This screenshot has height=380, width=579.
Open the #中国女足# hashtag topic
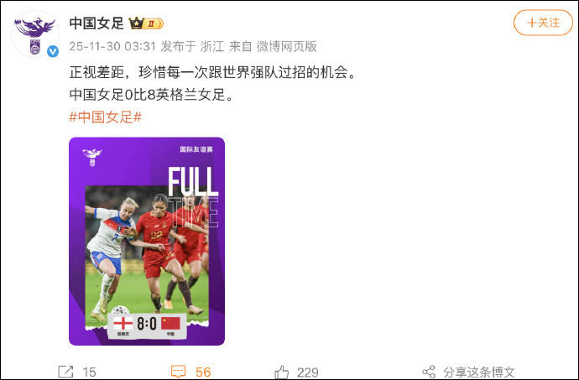pyautogui.click(x=106, y=117)
